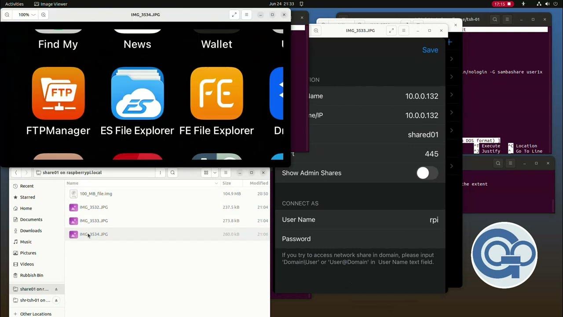Open the lower terminal hamburger menu
Image resolution: width=563 pixels, height=317 pixels.
click(510, 163)
